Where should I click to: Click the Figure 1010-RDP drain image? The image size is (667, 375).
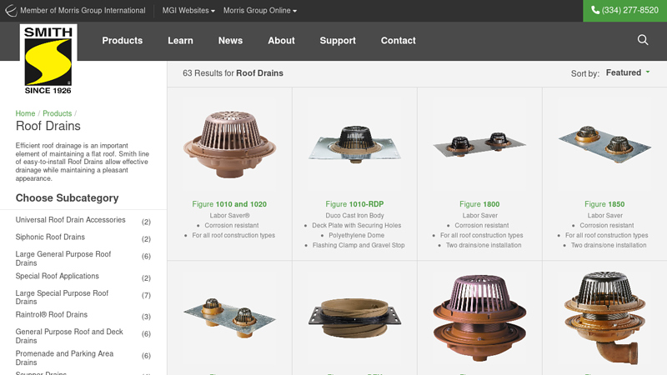(355, 144)
